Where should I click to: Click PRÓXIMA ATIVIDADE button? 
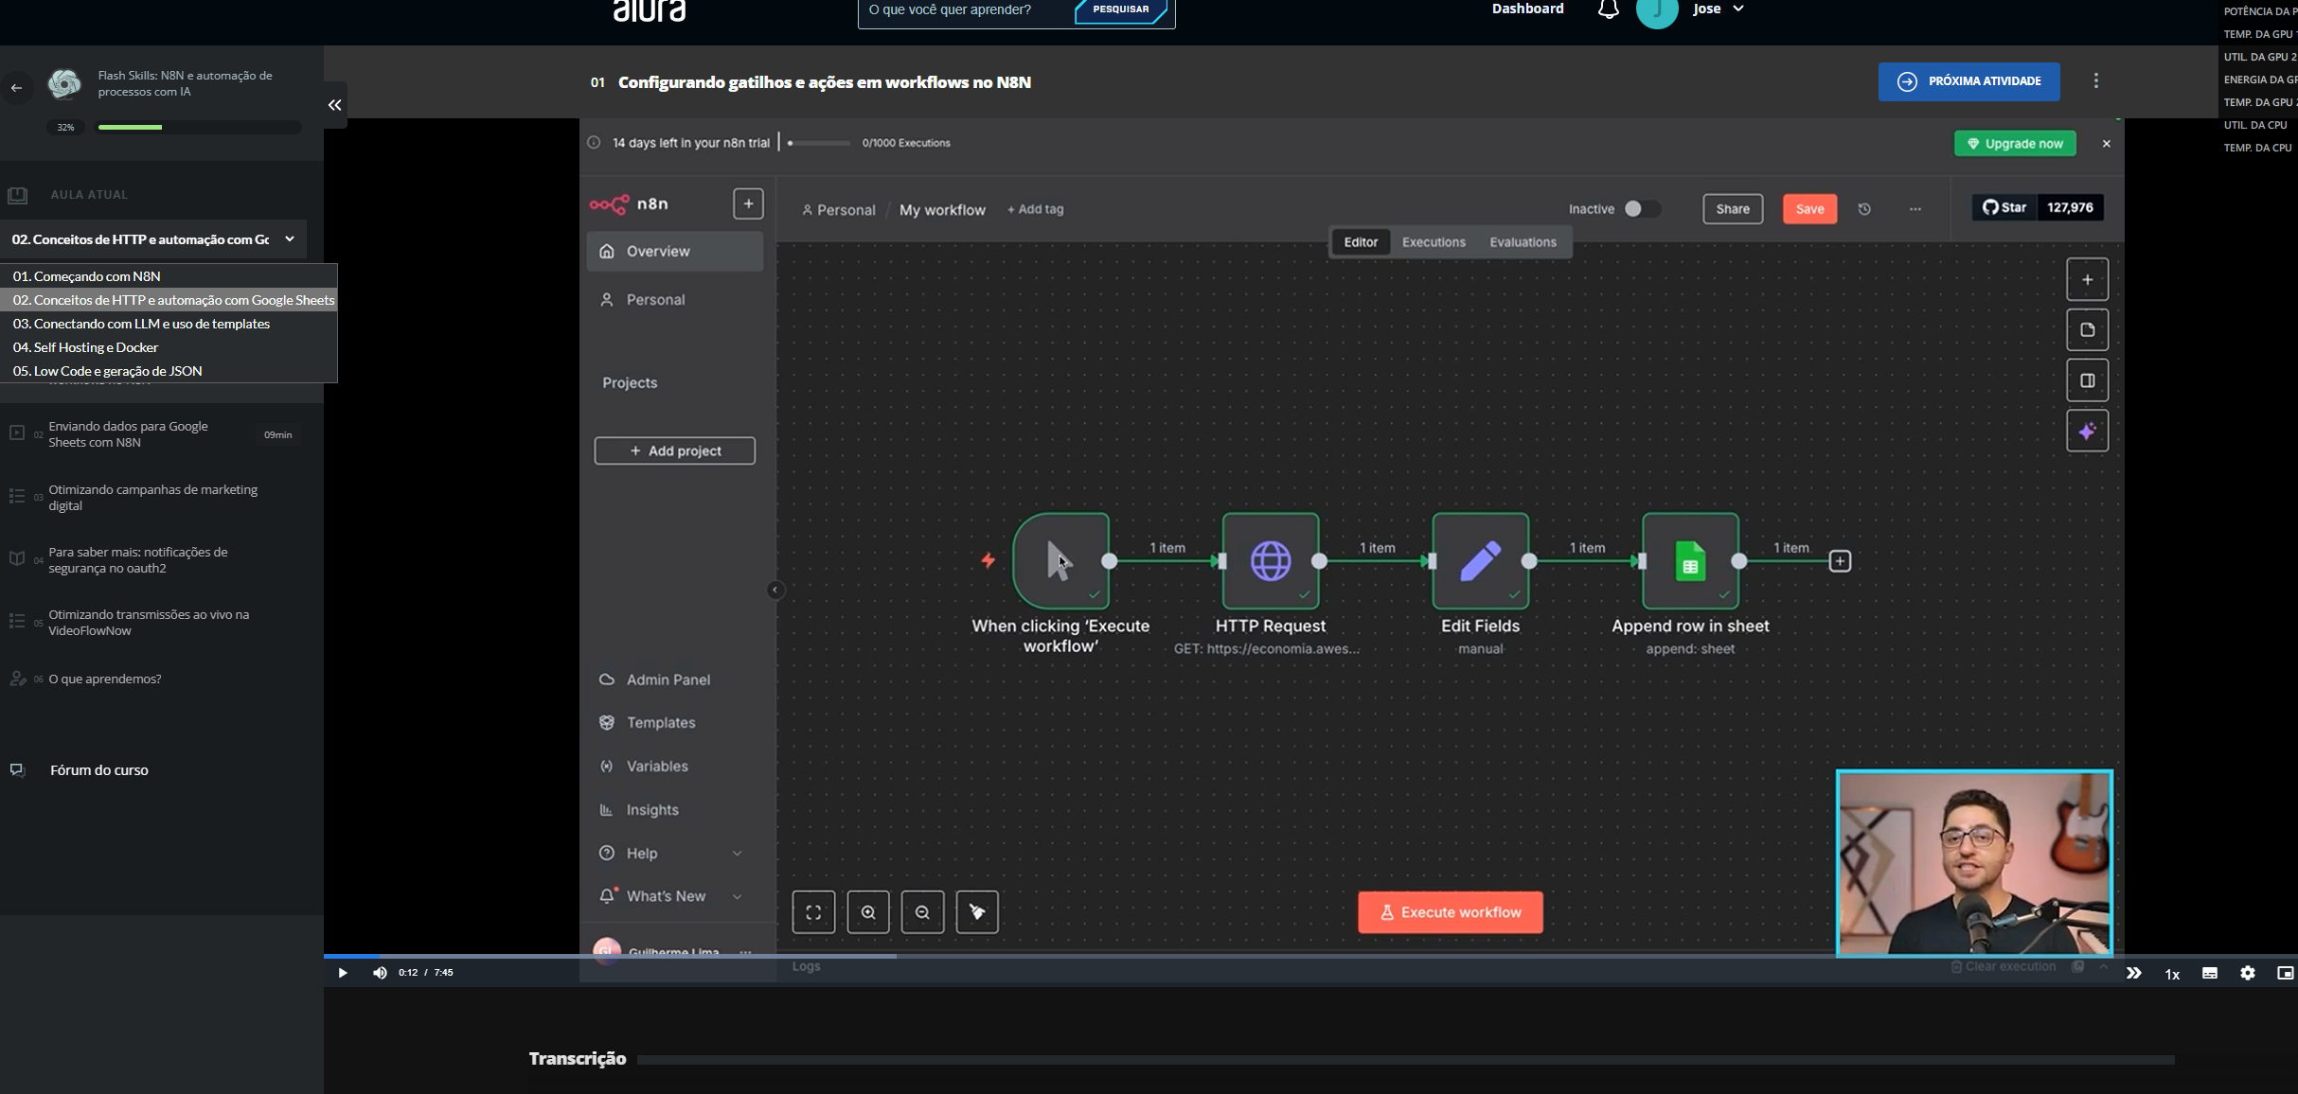(x=1968, y=81)
